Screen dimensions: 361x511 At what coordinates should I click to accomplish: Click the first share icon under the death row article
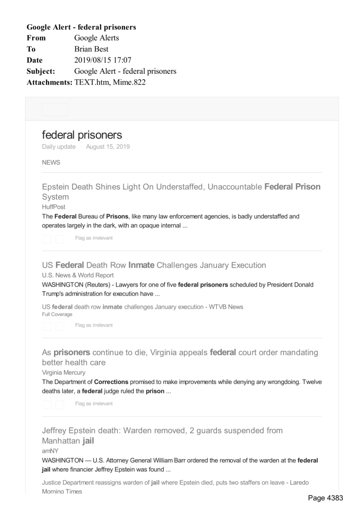pos(47,326)
